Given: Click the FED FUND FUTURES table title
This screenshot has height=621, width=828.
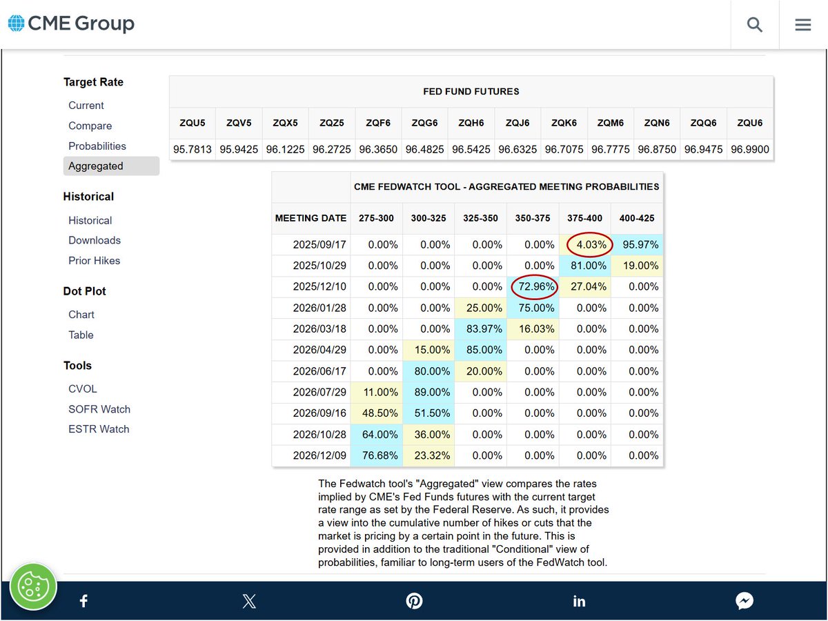Looking at the screenshot, I should pos(471,91).
